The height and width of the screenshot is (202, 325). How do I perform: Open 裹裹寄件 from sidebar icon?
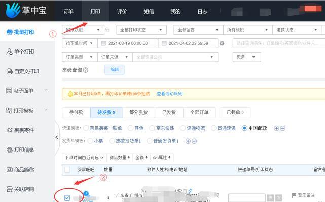click(9, 130)
